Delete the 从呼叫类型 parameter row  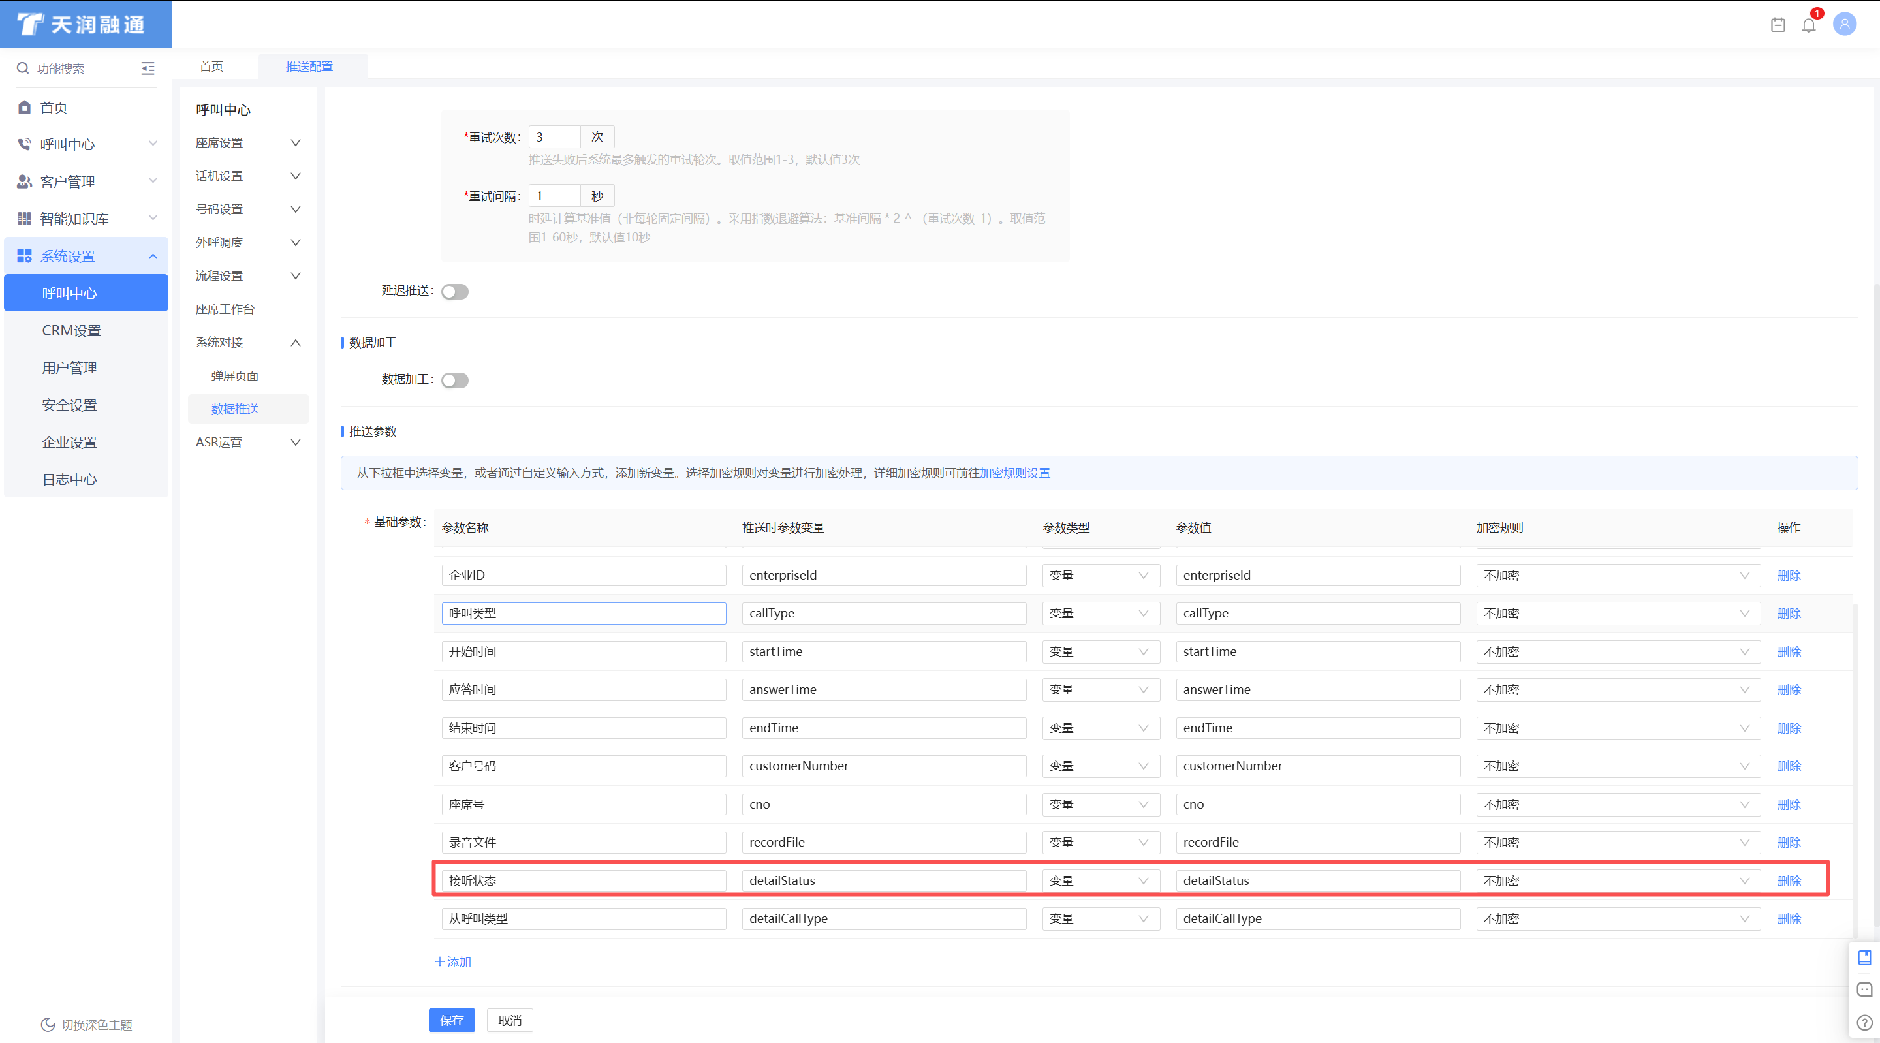click(x=1789, y=919)
